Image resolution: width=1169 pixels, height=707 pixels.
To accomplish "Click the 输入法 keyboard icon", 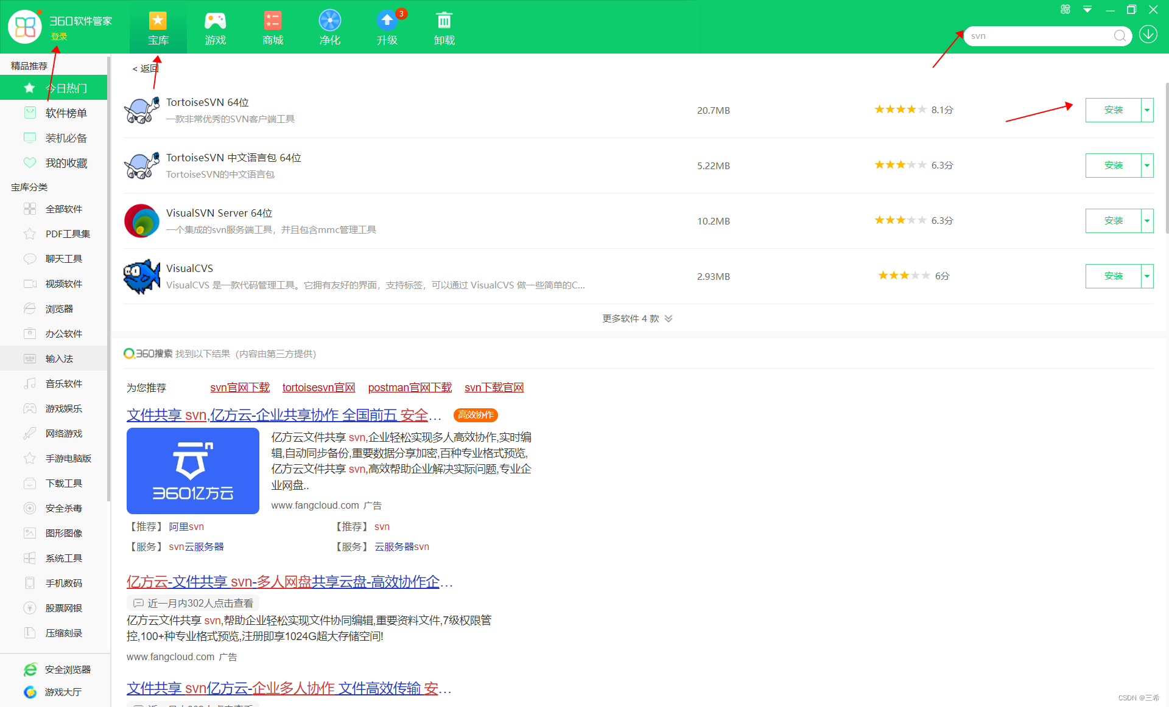I will pyautogui.click(x=29, y=358).
